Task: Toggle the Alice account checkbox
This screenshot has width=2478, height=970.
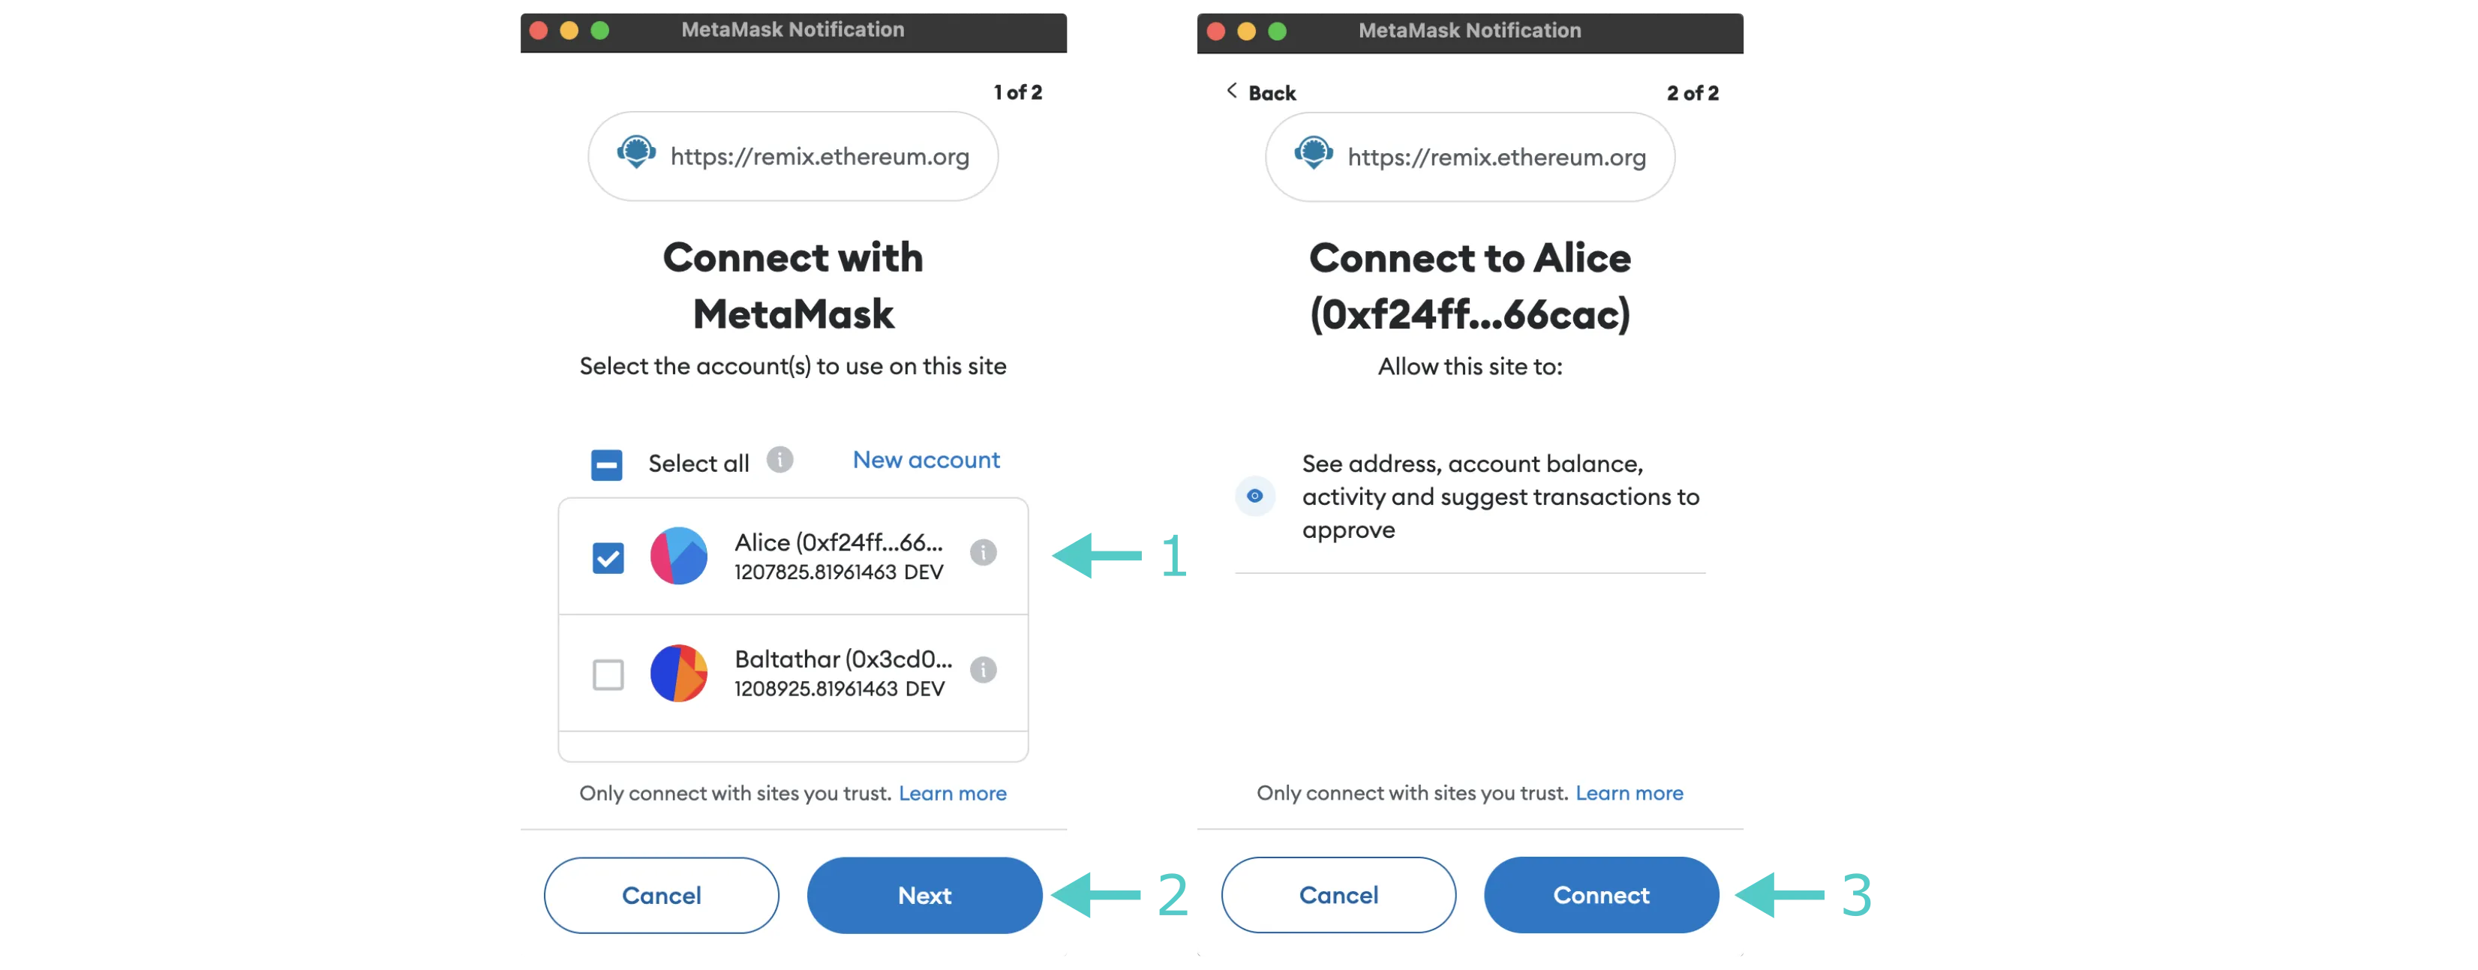Action: tap(607, 556)
